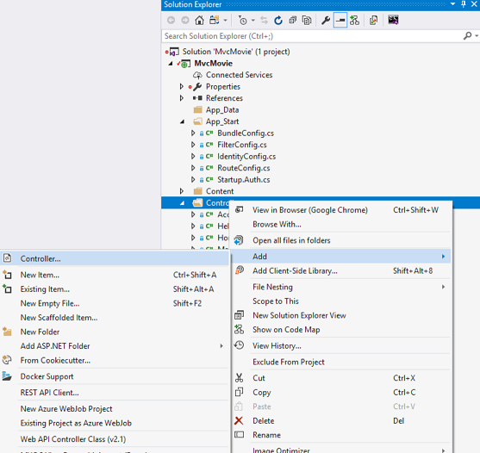The width and height of the screenshot is (480, 453).
Task: Click the Cut scissors icon in context menu
Action: pos(239,378)
